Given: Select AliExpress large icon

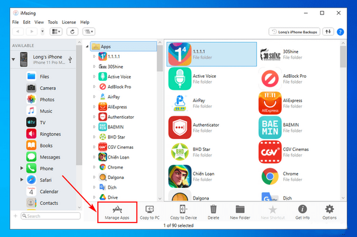Looking at the screenshot, I should coord(270,103).
